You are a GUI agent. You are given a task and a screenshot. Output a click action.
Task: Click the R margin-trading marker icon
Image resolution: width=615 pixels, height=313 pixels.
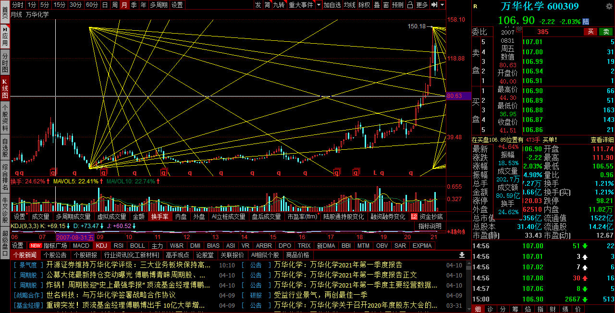coord(475,6)
